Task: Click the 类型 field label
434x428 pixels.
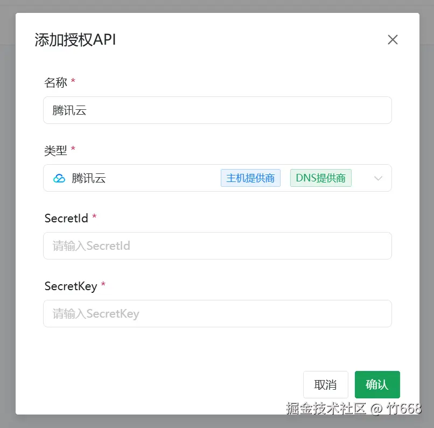Action: pos(55,150)
